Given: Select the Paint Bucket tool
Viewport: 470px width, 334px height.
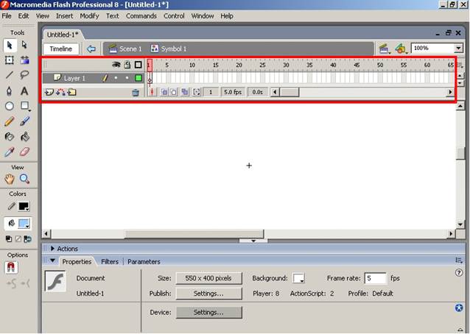Looking at the screenshot, I should [24, 137].
